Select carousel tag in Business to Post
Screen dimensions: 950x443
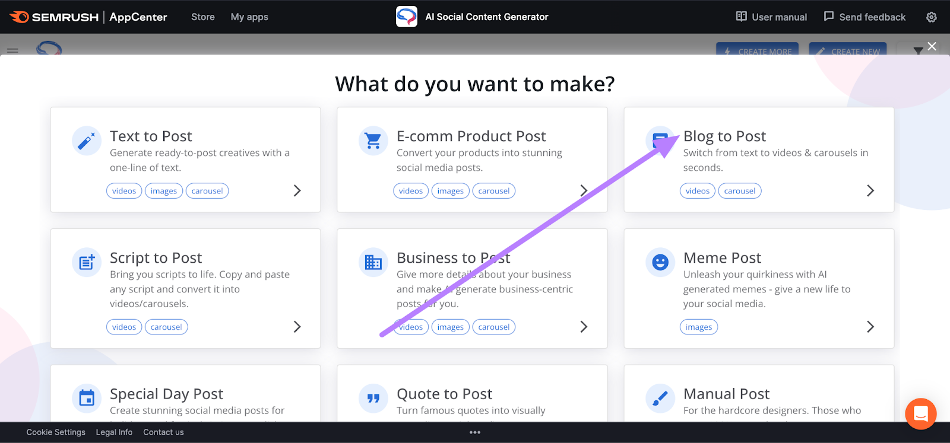[x=494, y=327]
